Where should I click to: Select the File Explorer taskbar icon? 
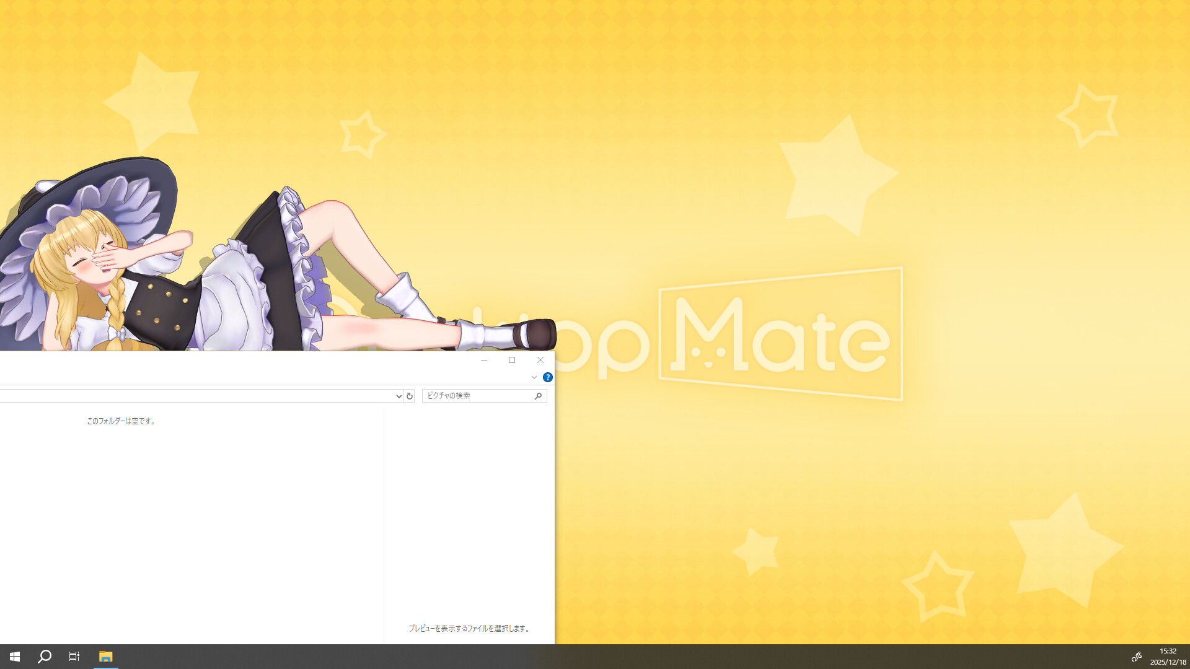click(107, 657)
